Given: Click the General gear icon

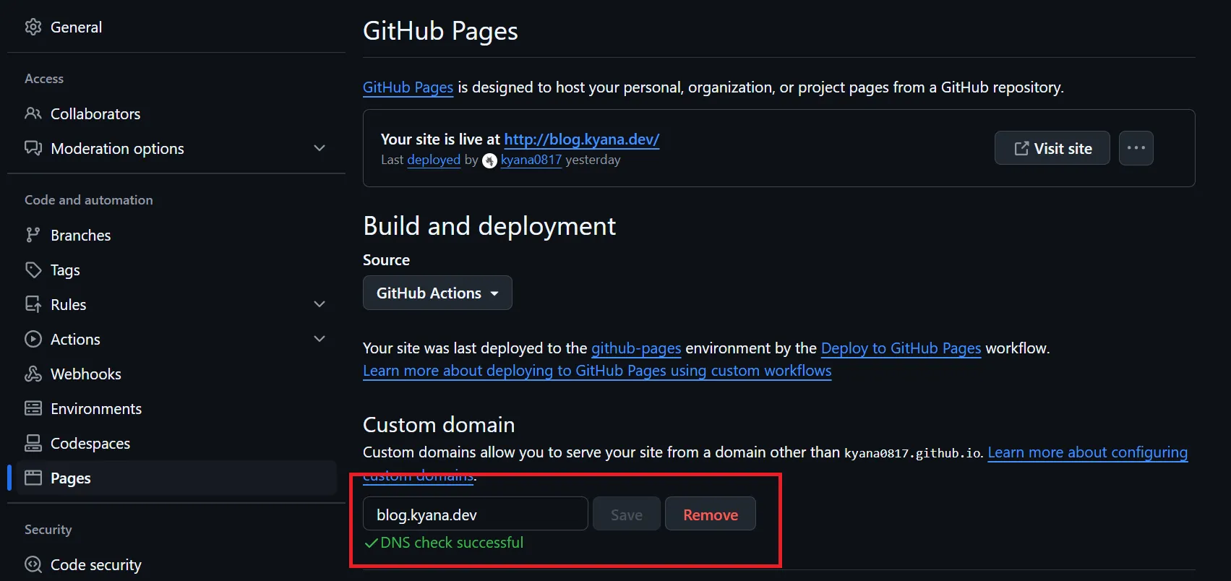Looking at the screenshot, I should click(x=33, y=27).
